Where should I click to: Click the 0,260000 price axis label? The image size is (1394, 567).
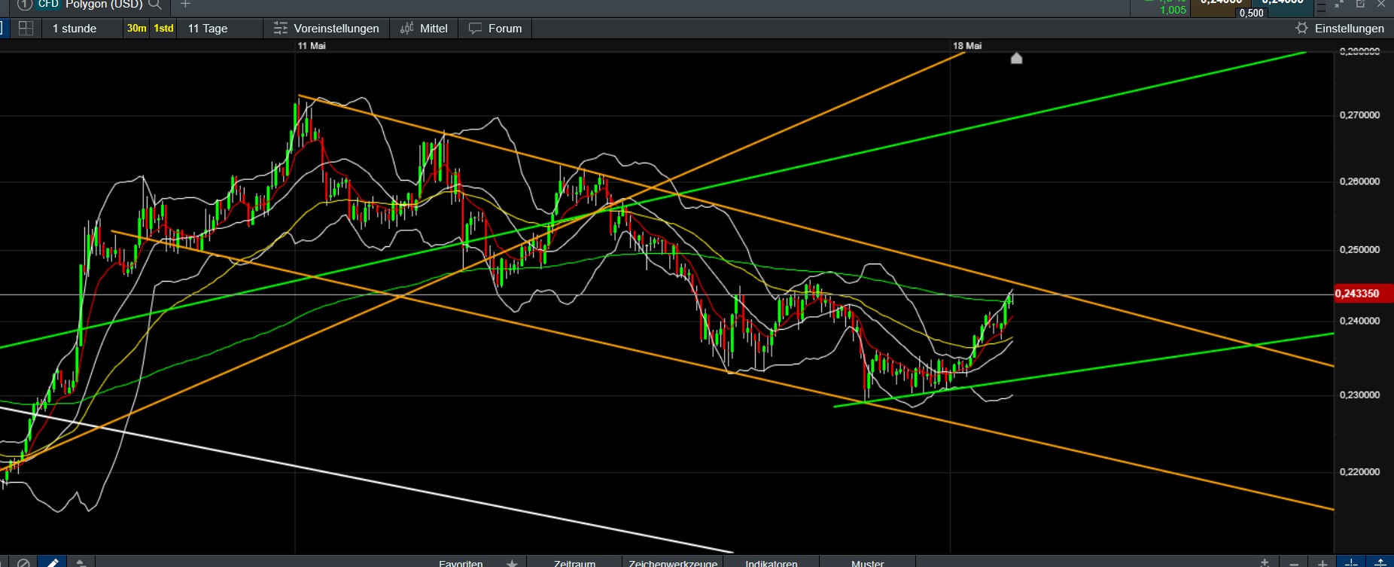1359,181
